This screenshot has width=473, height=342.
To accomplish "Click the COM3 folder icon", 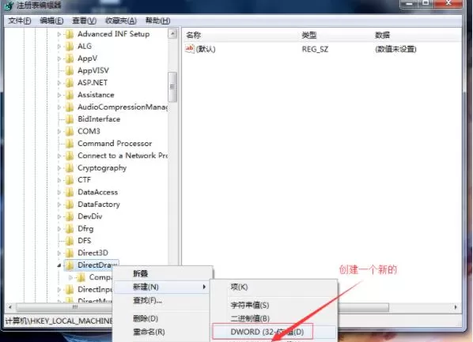I will tap(70, 131).
